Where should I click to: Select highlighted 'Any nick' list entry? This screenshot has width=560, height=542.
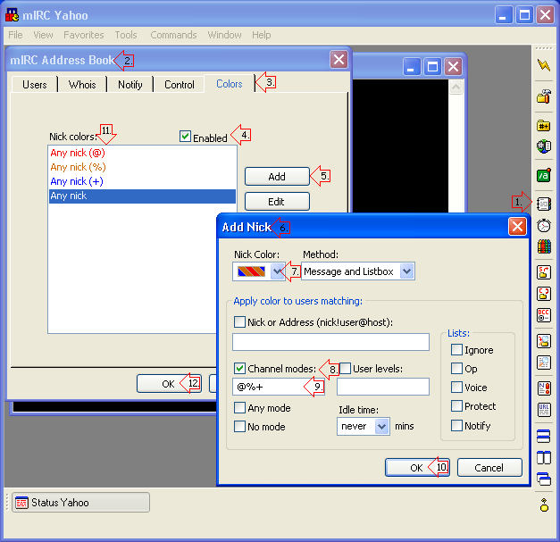[142, 196]
